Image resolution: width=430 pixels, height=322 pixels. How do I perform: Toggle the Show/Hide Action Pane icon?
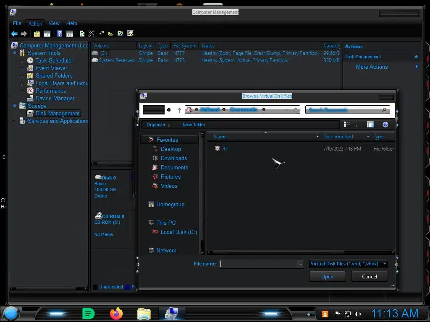click(70, 34)
